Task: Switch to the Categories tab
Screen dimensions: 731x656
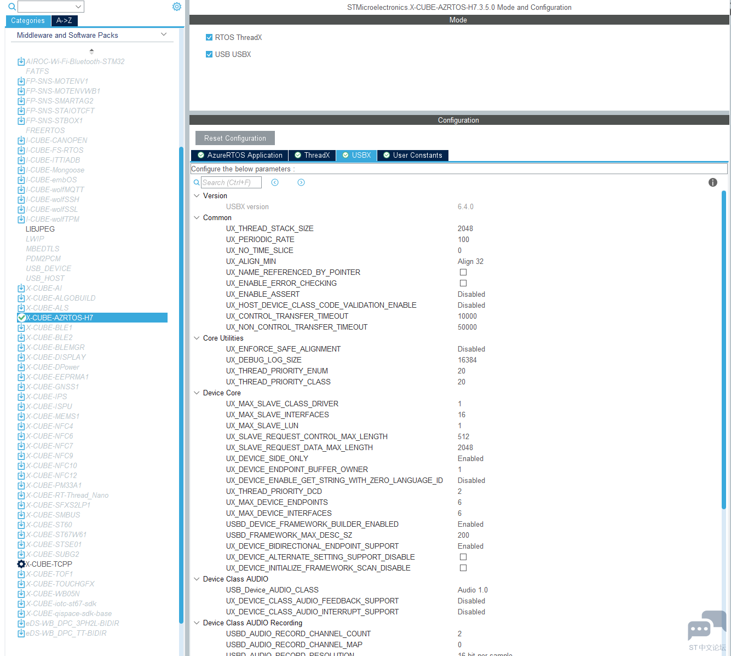Action: point(28,21)
